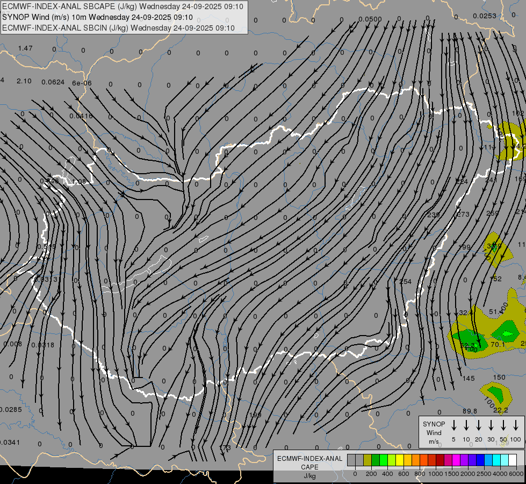The image size is (526, 484).
Task: Click the 89.8 value above wind legend
Action: point(470,411)
